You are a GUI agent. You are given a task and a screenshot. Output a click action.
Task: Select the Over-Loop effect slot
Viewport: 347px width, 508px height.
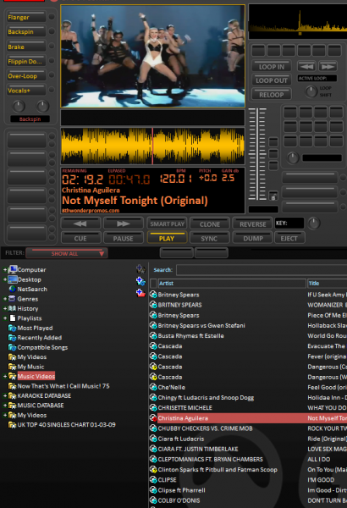pyautogui.click(x=26, y=75)
